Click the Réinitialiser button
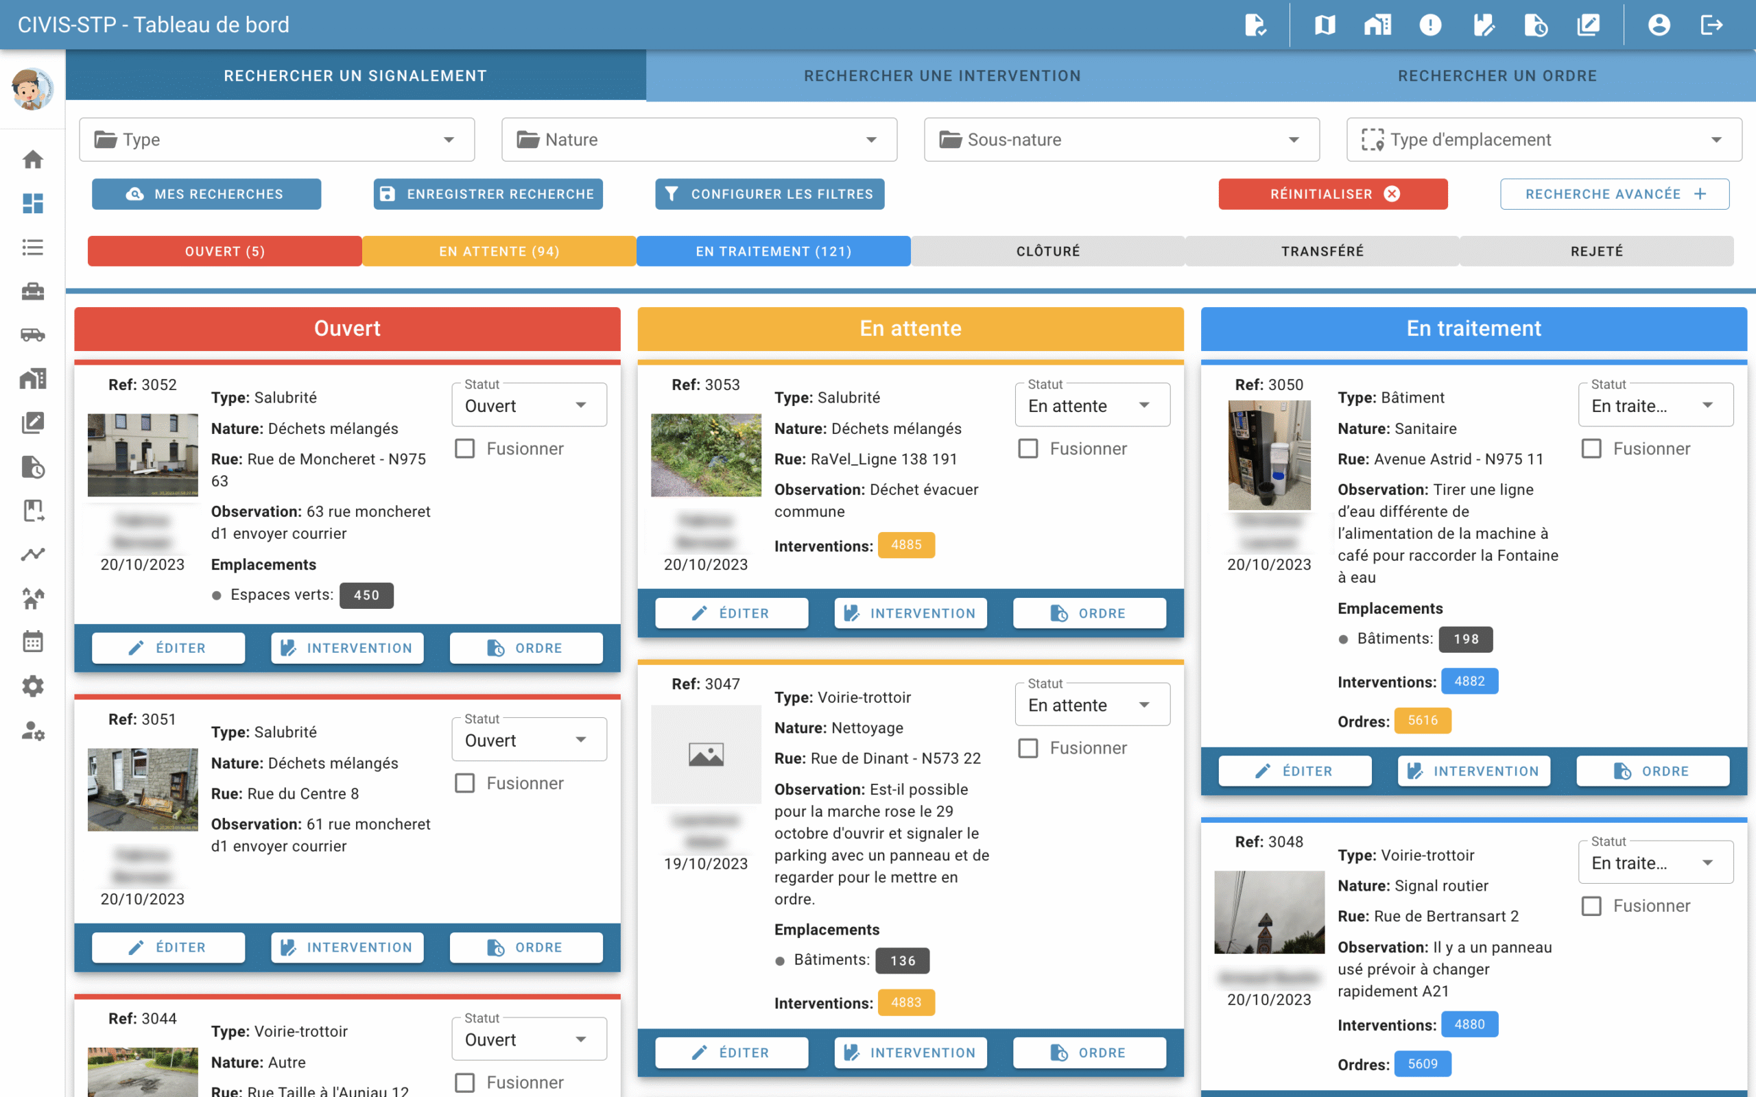The width and height of the screenshot is (1756, 1097). click(1332, 195)
